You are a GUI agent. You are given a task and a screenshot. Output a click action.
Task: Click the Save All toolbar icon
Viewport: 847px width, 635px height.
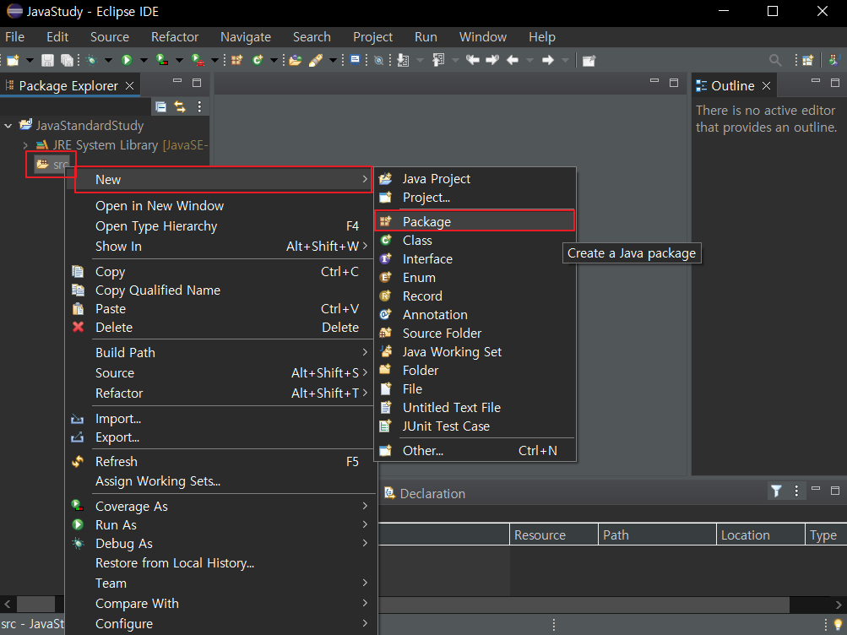67,61
